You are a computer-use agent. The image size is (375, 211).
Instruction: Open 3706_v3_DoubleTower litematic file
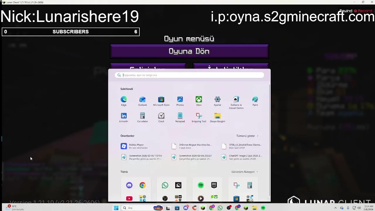242,146
